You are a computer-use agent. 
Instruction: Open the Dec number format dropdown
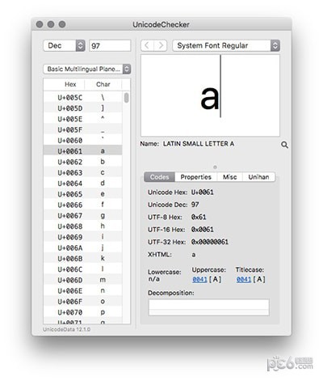tap(65, 45)
